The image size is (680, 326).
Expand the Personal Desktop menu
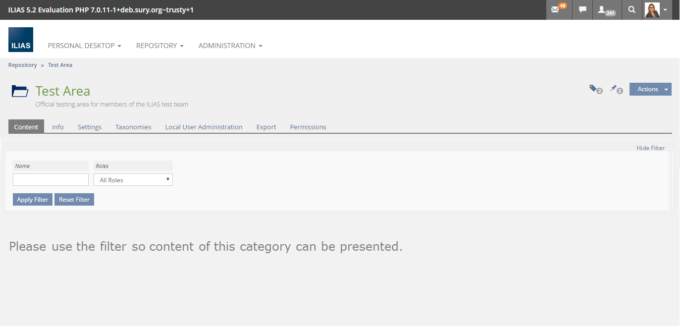(x=84, y=46)
